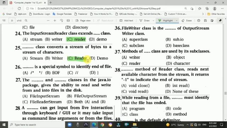Open the How It Works bookmark
227x128 pixels.
[x=101, y=14]
